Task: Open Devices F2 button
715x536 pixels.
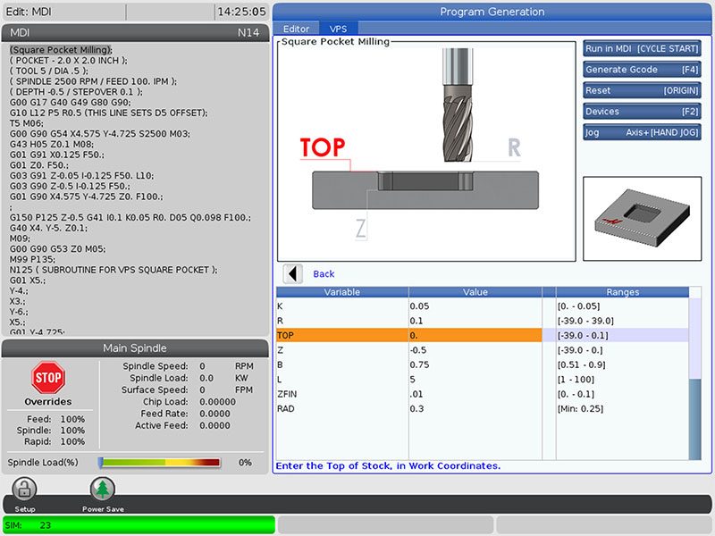Action: coord(641,112)
